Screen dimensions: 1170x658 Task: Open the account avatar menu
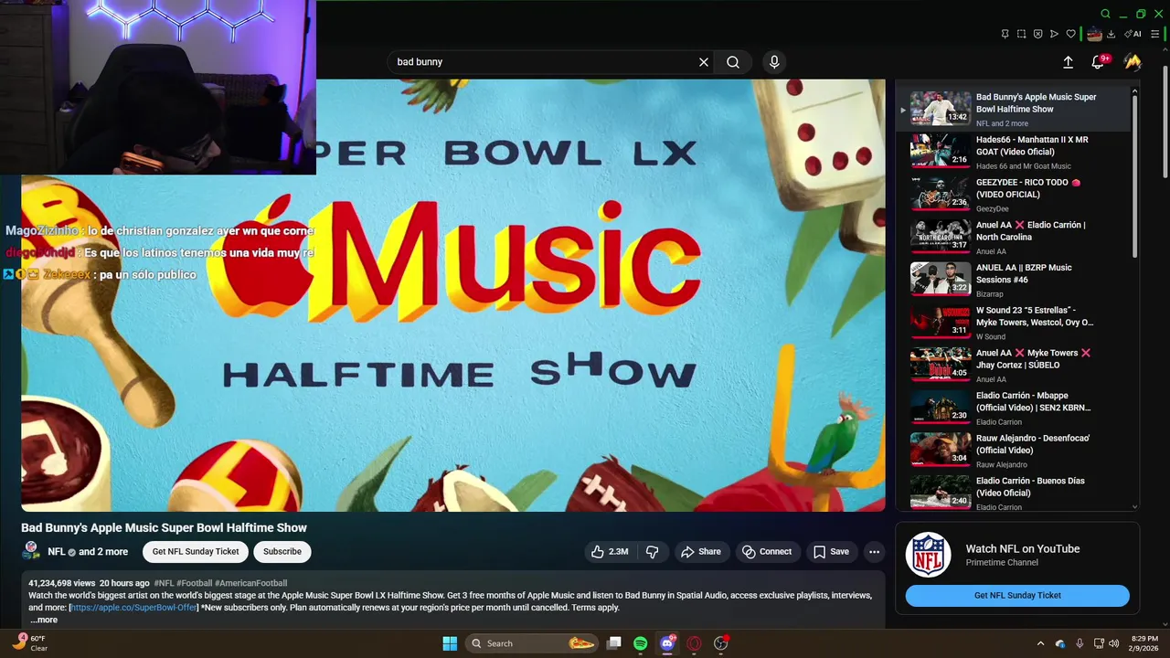click(x=1133, y=62)
